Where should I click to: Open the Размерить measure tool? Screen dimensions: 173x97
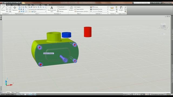click(x=112, y=8)
